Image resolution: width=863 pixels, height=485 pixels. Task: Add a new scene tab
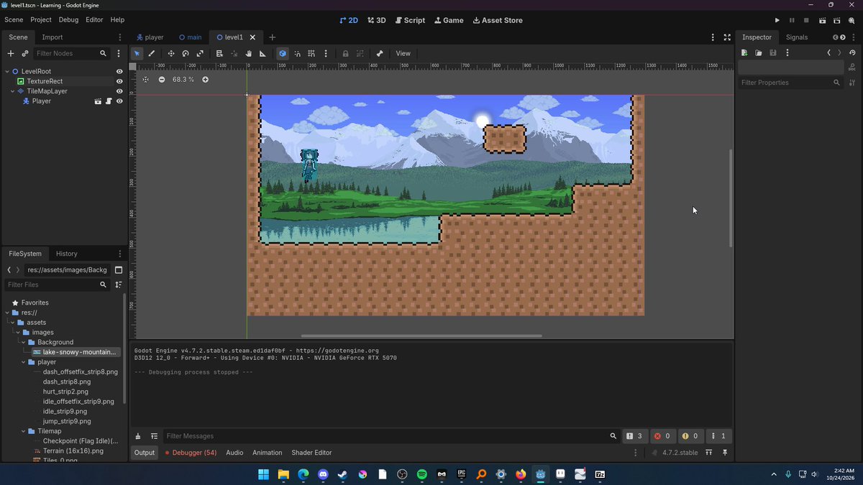[272, 37]
